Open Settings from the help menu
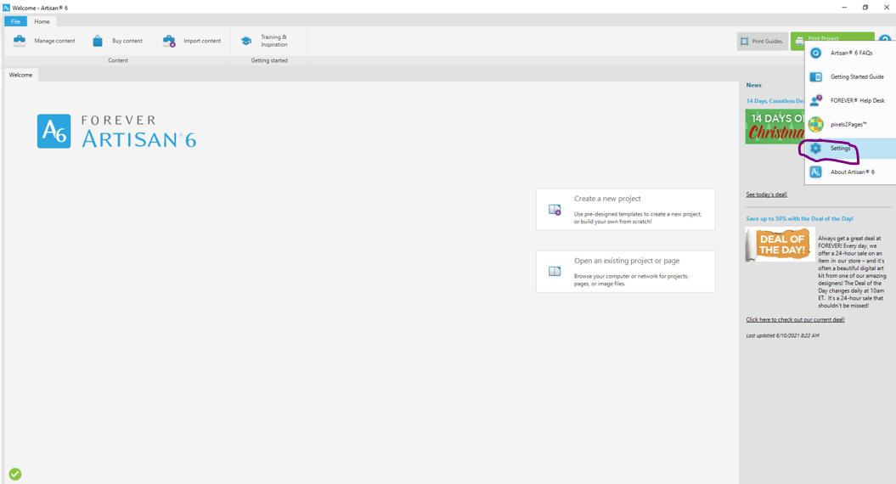This screenshot has width=896, height=484. (840, 149)
